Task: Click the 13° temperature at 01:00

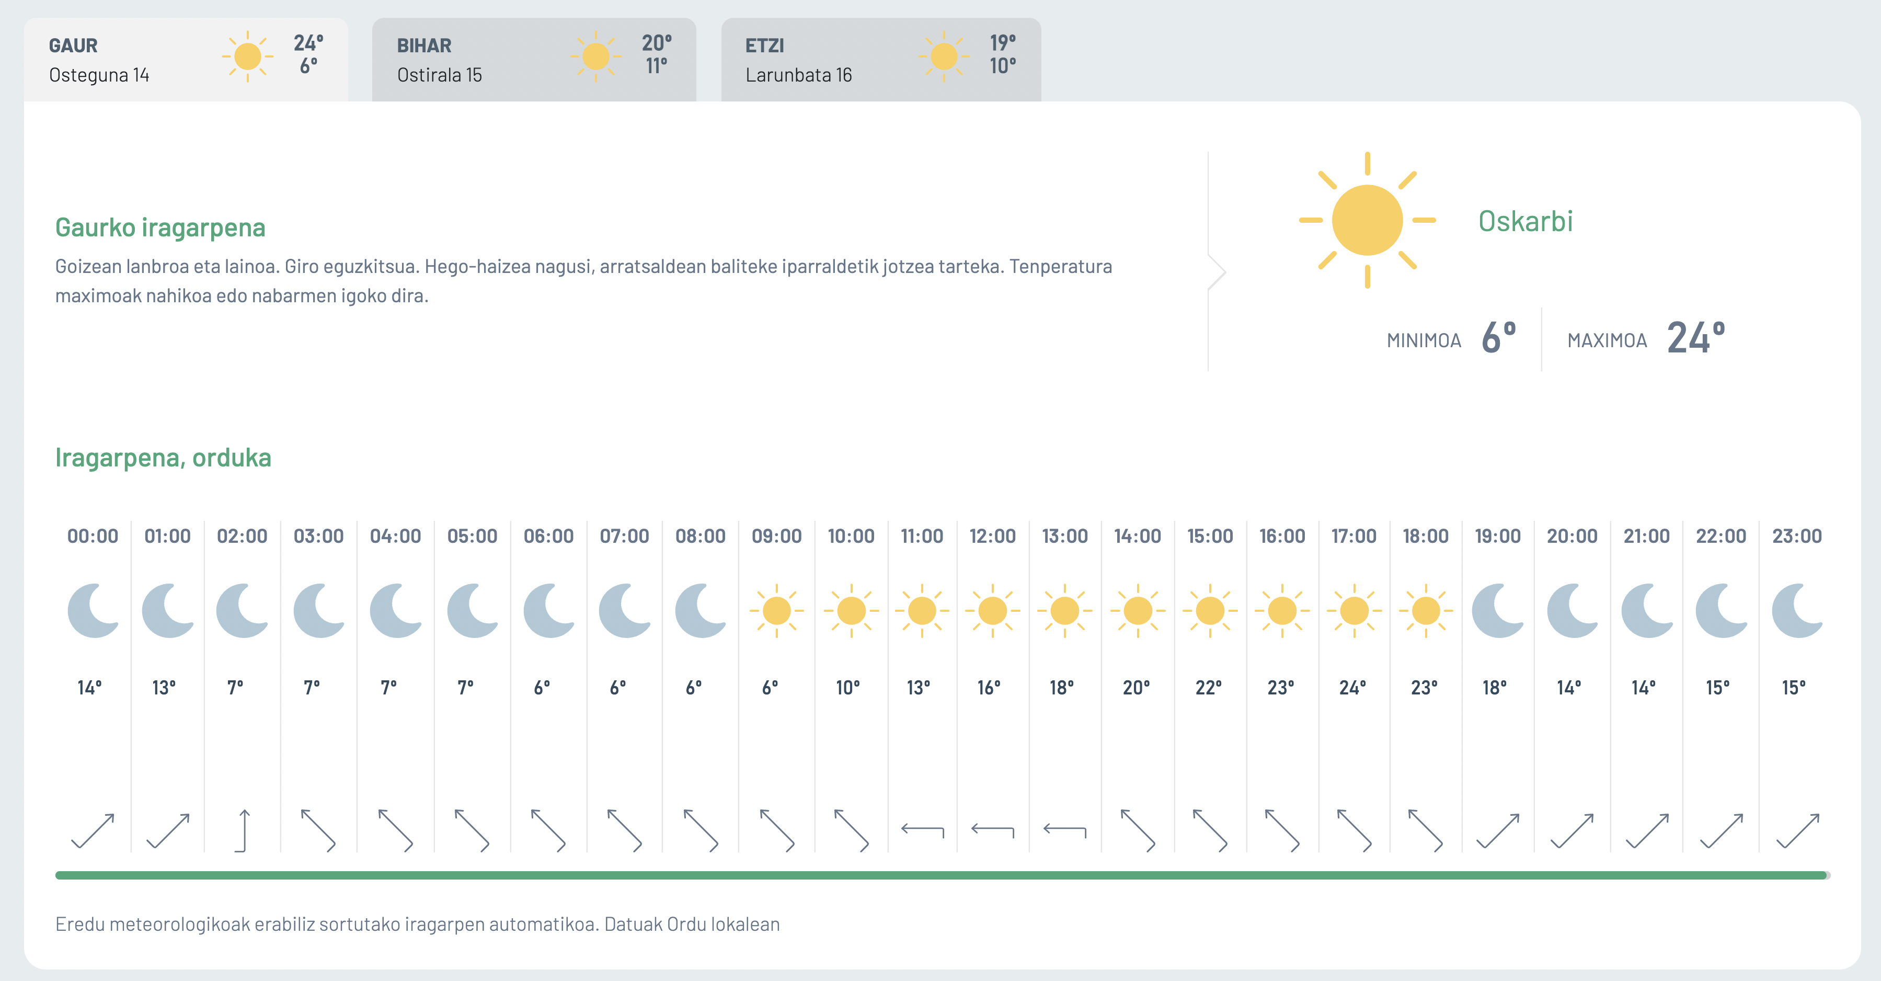Action: click(x=164, y=687)
